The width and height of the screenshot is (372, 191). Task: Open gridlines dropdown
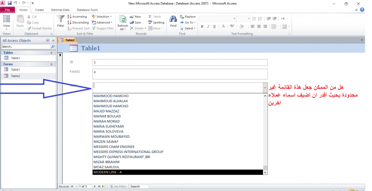(x=275, y=26)
